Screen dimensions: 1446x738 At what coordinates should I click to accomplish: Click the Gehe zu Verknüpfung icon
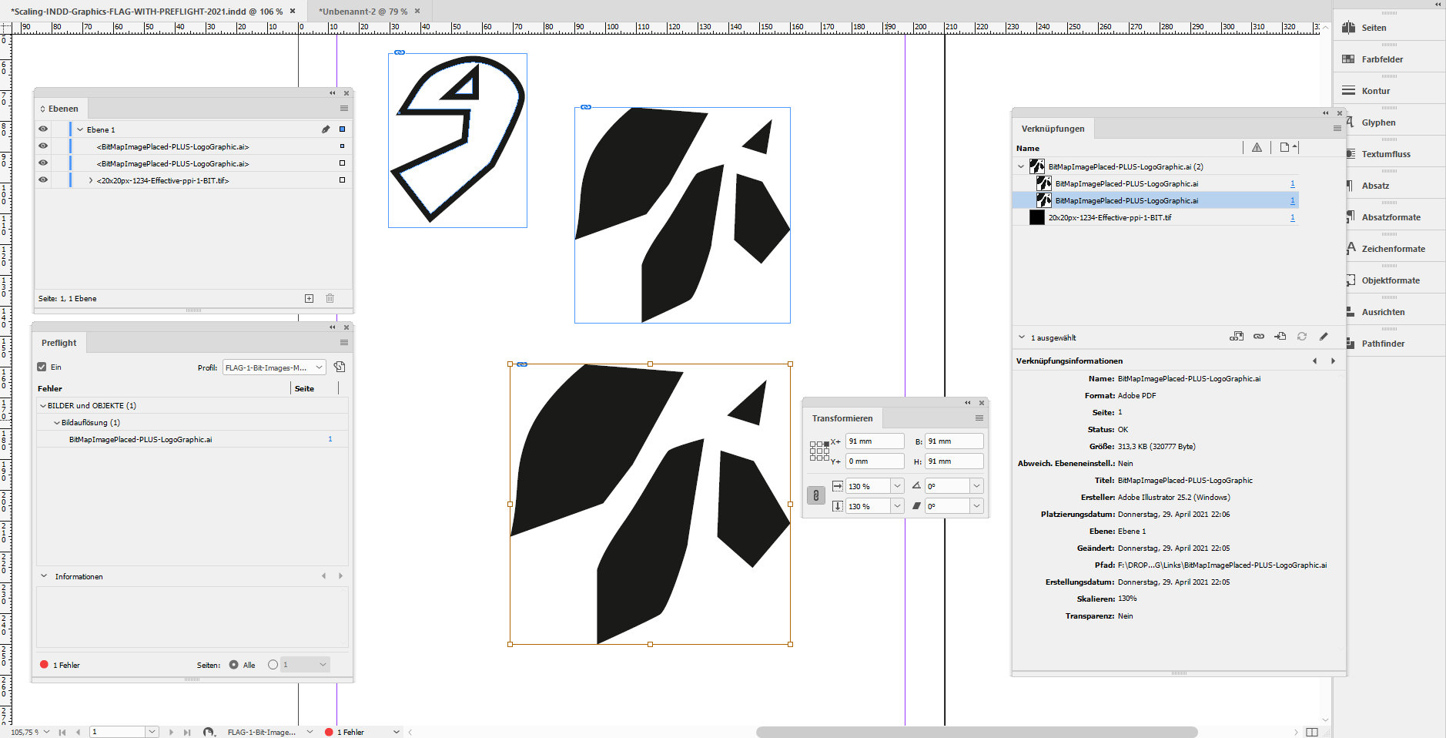(1280, 337)
